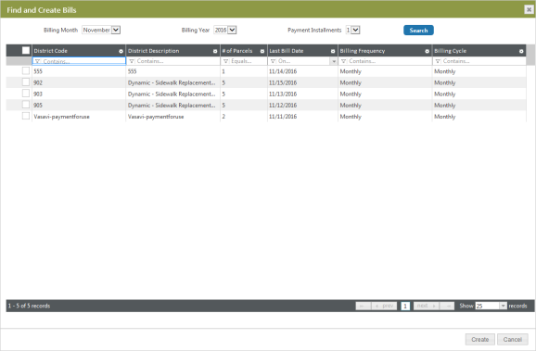536x351 pixels.
Task: Open the Last Bill Date filter date picker arrow
Action: click(x=334, y=61)
